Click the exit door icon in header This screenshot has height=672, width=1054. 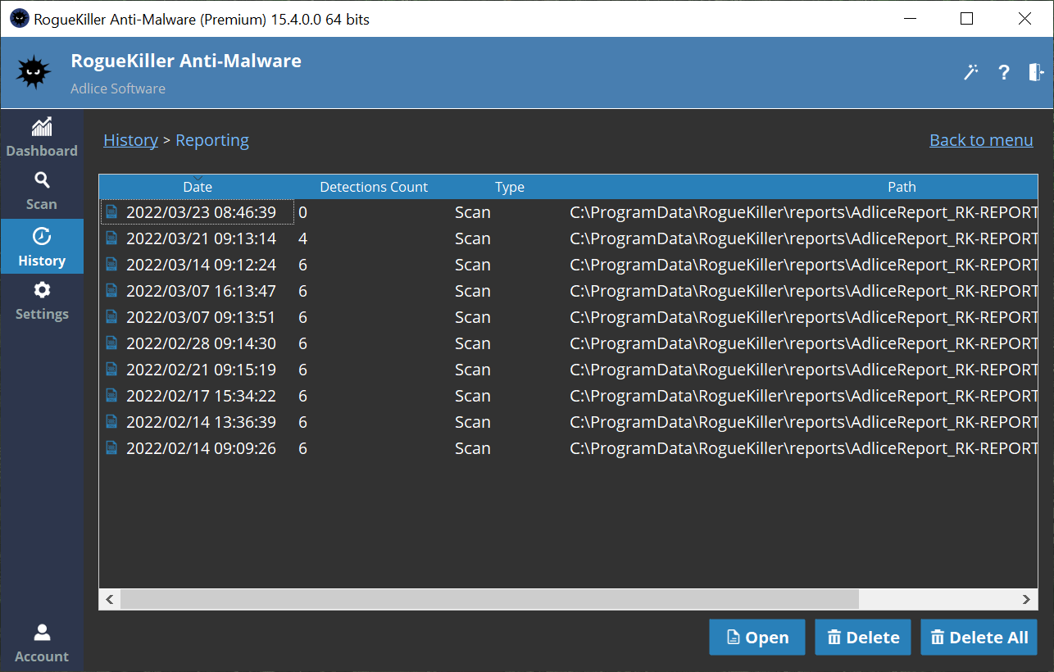pos(1035,72)
